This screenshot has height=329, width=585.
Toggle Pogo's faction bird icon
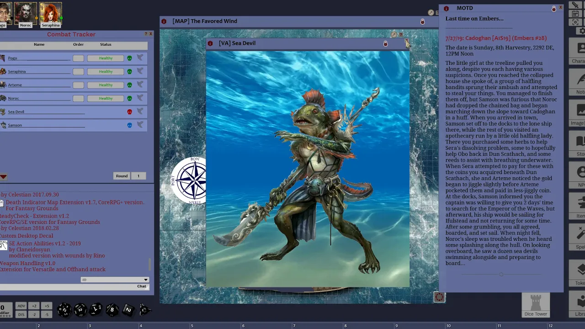pyautogui.click(x=140, y=58)
